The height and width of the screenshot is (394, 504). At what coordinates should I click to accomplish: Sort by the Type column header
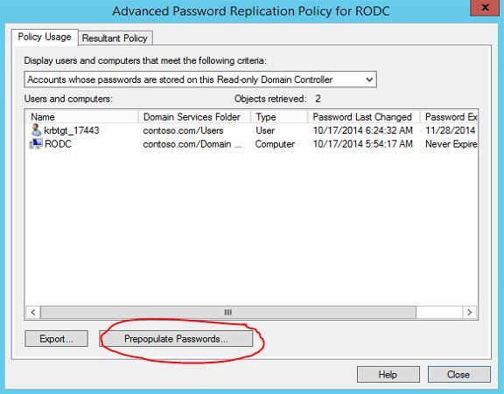tap(279, 117)
